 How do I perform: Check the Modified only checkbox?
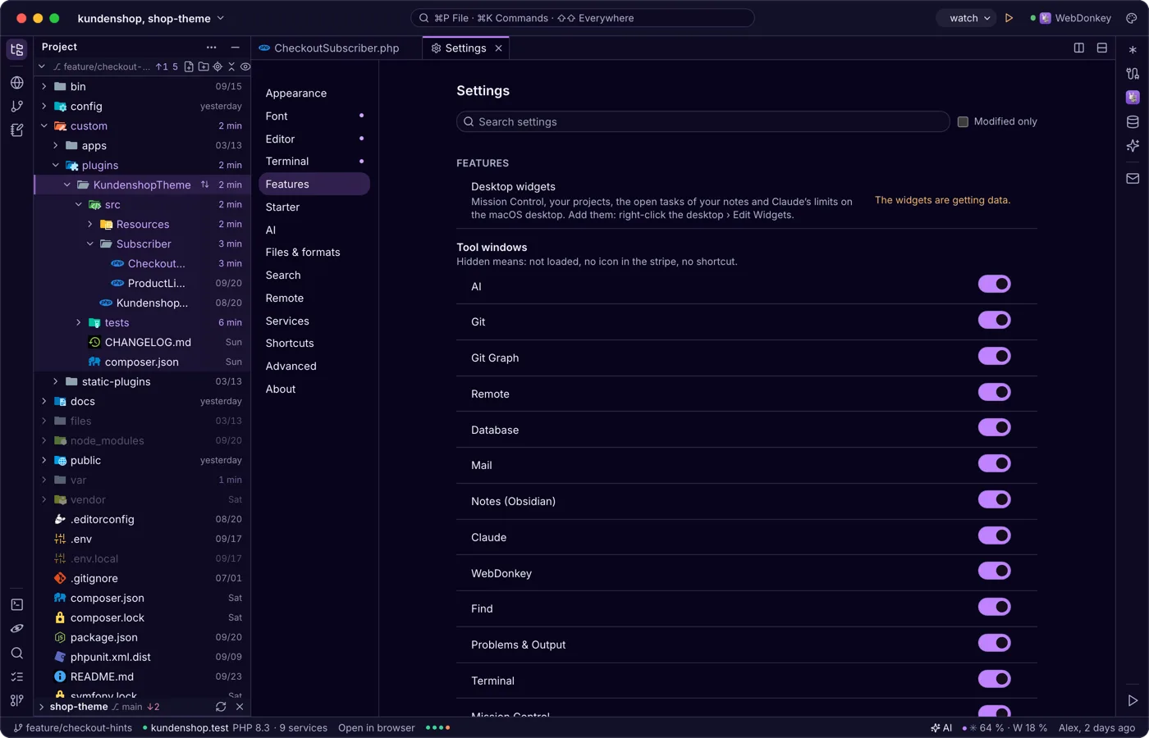click(x=963, y=122)
